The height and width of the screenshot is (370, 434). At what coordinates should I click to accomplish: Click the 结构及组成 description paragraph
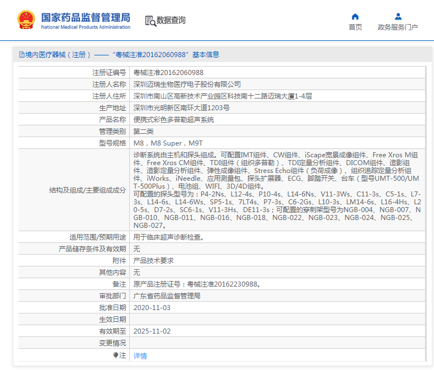[x=277, y=190]
